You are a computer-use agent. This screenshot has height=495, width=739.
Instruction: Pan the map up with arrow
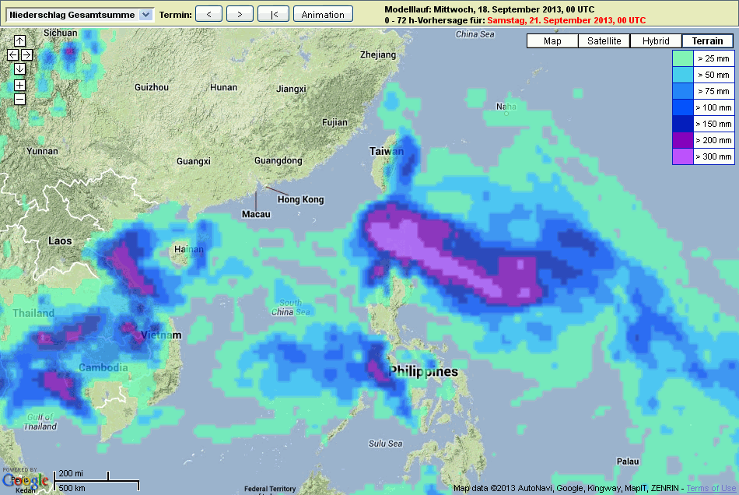(x=19, y=41)
